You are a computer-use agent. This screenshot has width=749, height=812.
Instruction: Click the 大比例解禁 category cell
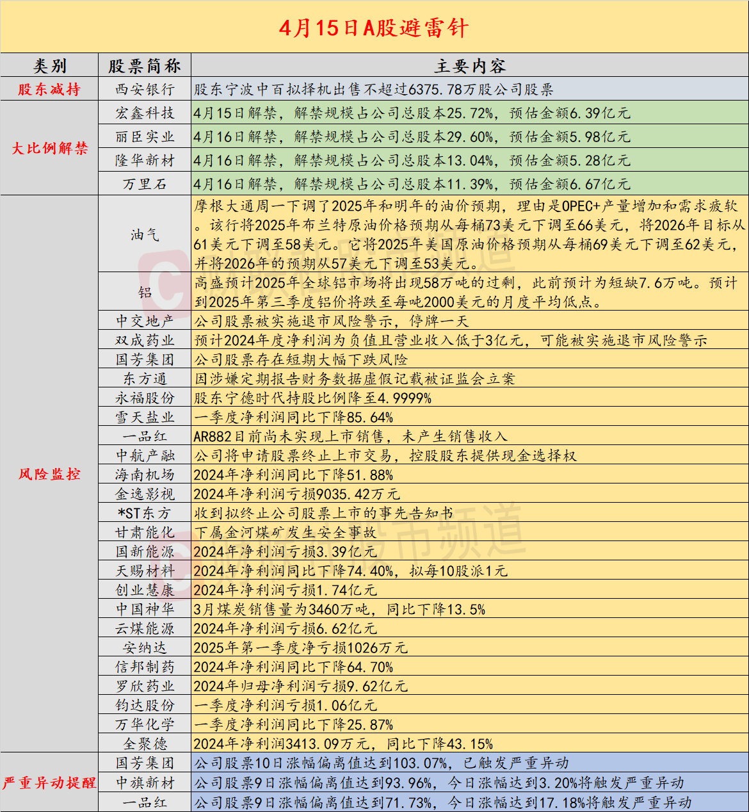click(49, 148)
